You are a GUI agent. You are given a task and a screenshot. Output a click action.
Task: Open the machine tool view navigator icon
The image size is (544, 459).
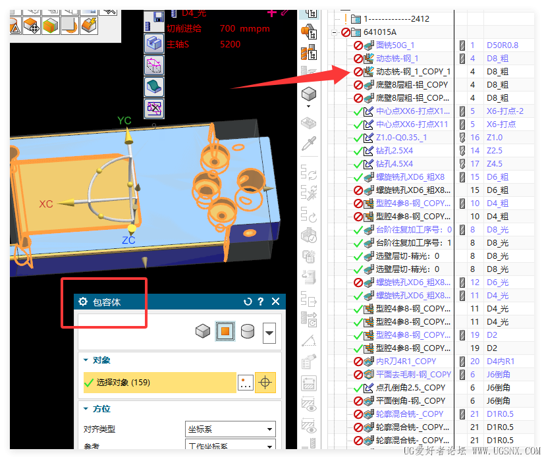pyautogui.click(x=309, y=53)
